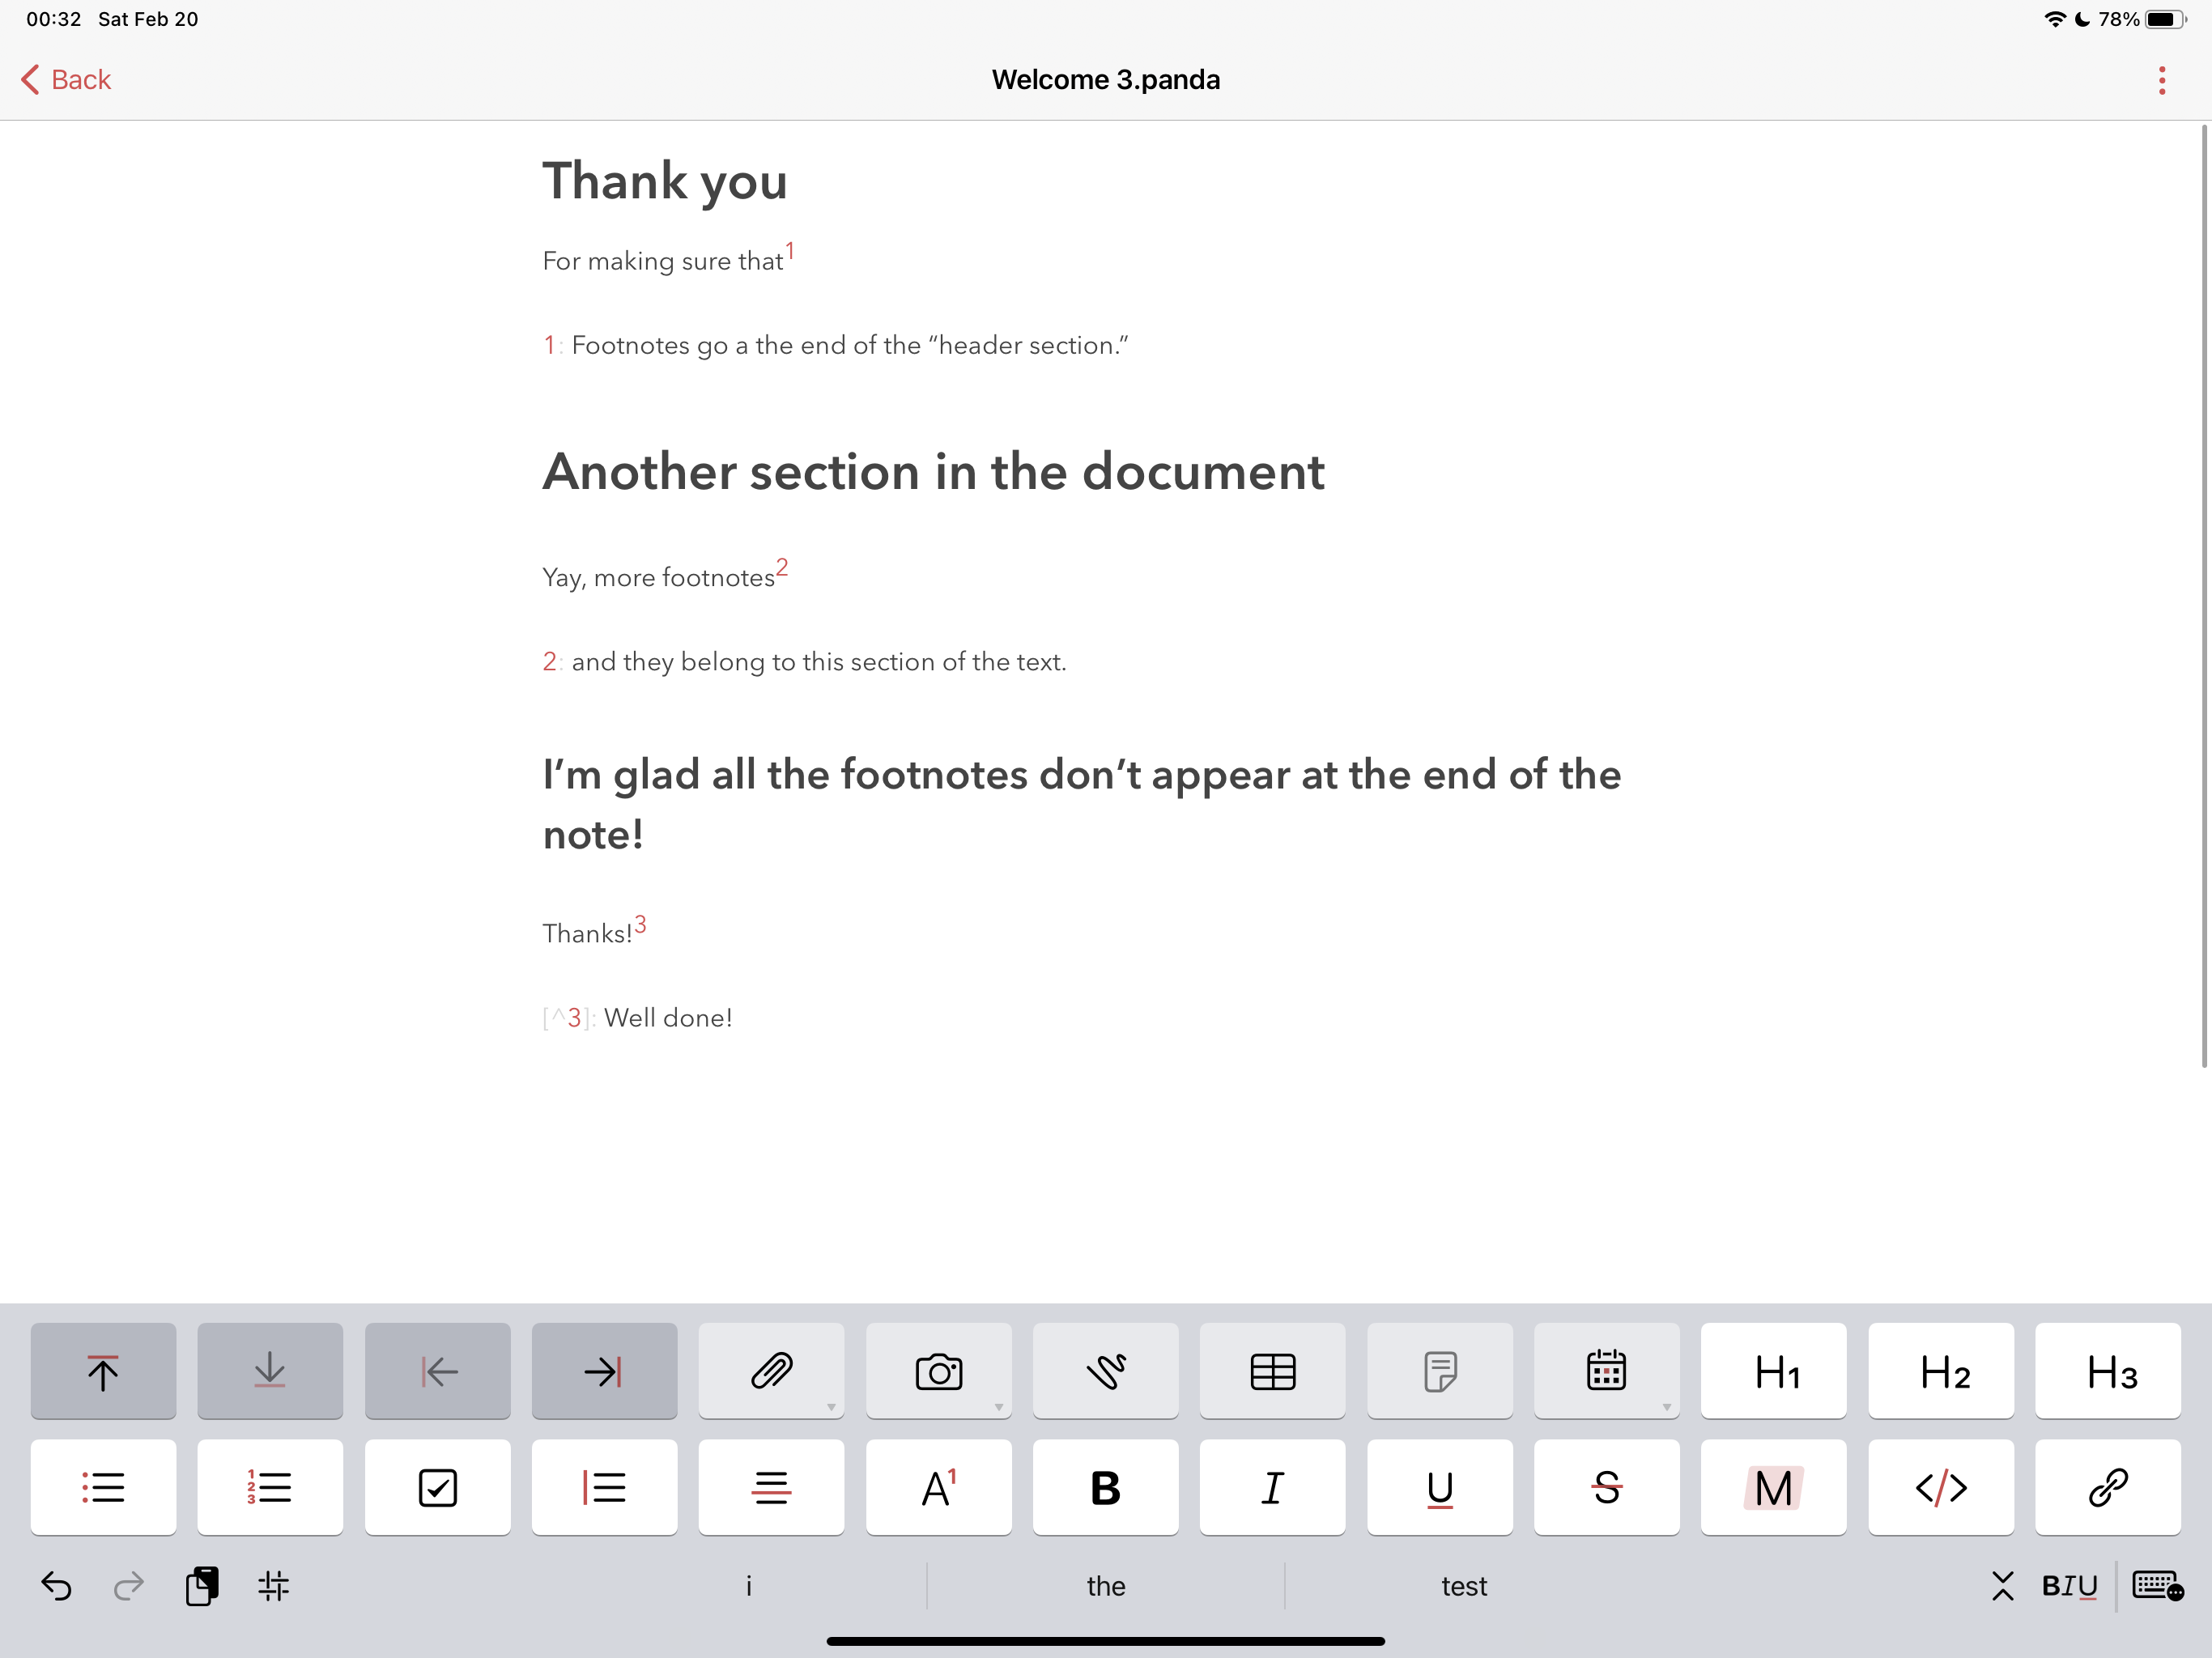
Task: Click the undo arrow icon
Action: coord(56,1586)
